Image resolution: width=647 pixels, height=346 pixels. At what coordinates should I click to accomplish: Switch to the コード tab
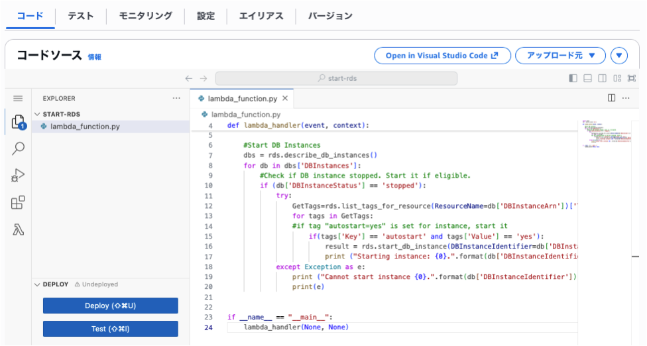30,16
